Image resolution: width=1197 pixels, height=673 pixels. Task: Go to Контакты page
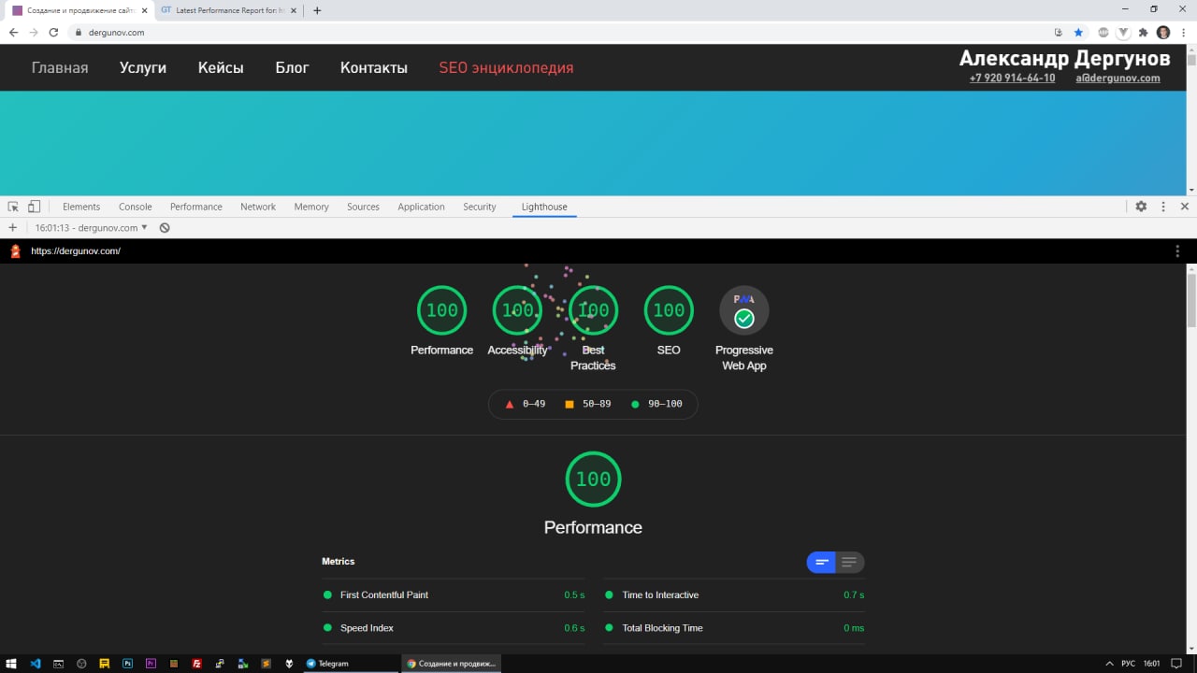pos(374,67)
